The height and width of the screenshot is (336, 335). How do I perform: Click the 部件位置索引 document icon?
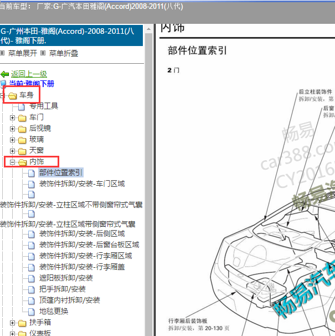31,173
